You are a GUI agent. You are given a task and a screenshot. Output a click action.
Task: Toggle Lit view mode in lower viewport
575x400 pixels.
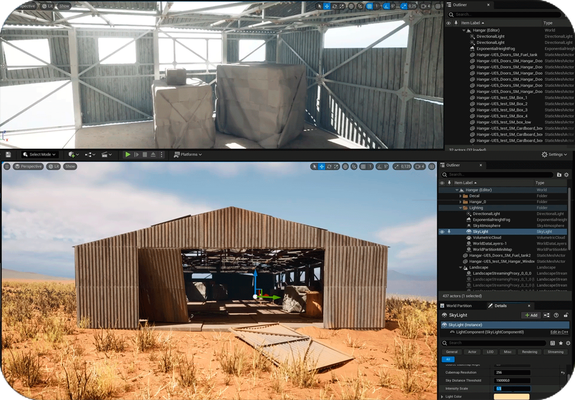click(x=54, y=166)
